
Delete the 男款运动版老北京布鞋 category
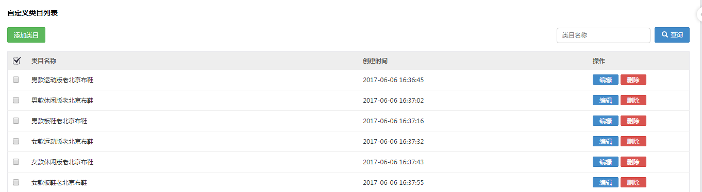pyautogui.click(x=633, y=80)
